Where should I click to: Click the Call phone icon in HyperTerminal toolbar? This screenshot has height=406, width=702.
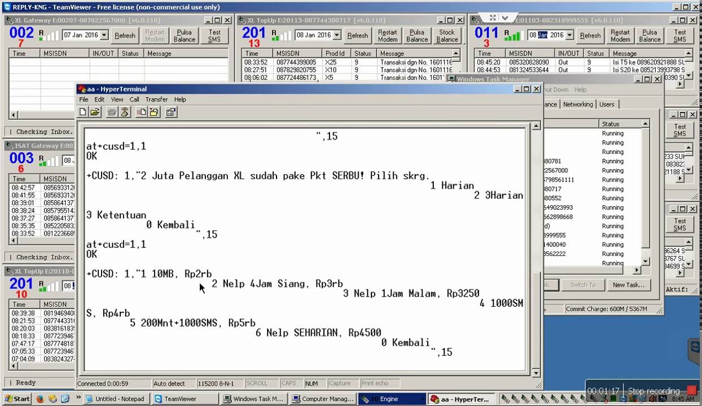(112, 112)
